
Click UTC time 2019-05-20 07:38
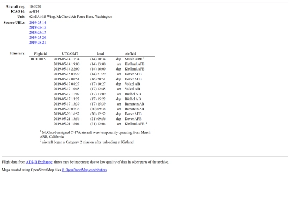pos(67,109)
